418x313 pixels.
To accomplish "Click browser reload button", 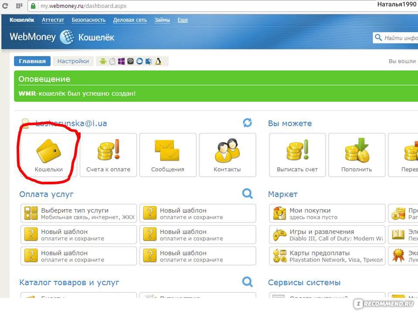I will pos(5,6).
